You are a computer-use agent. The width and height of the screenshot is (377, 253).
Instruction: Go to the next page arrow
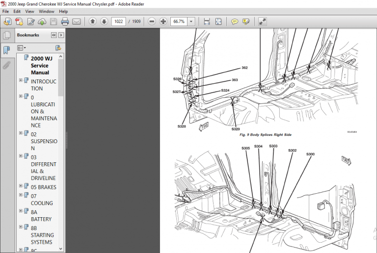coord(104,22)
